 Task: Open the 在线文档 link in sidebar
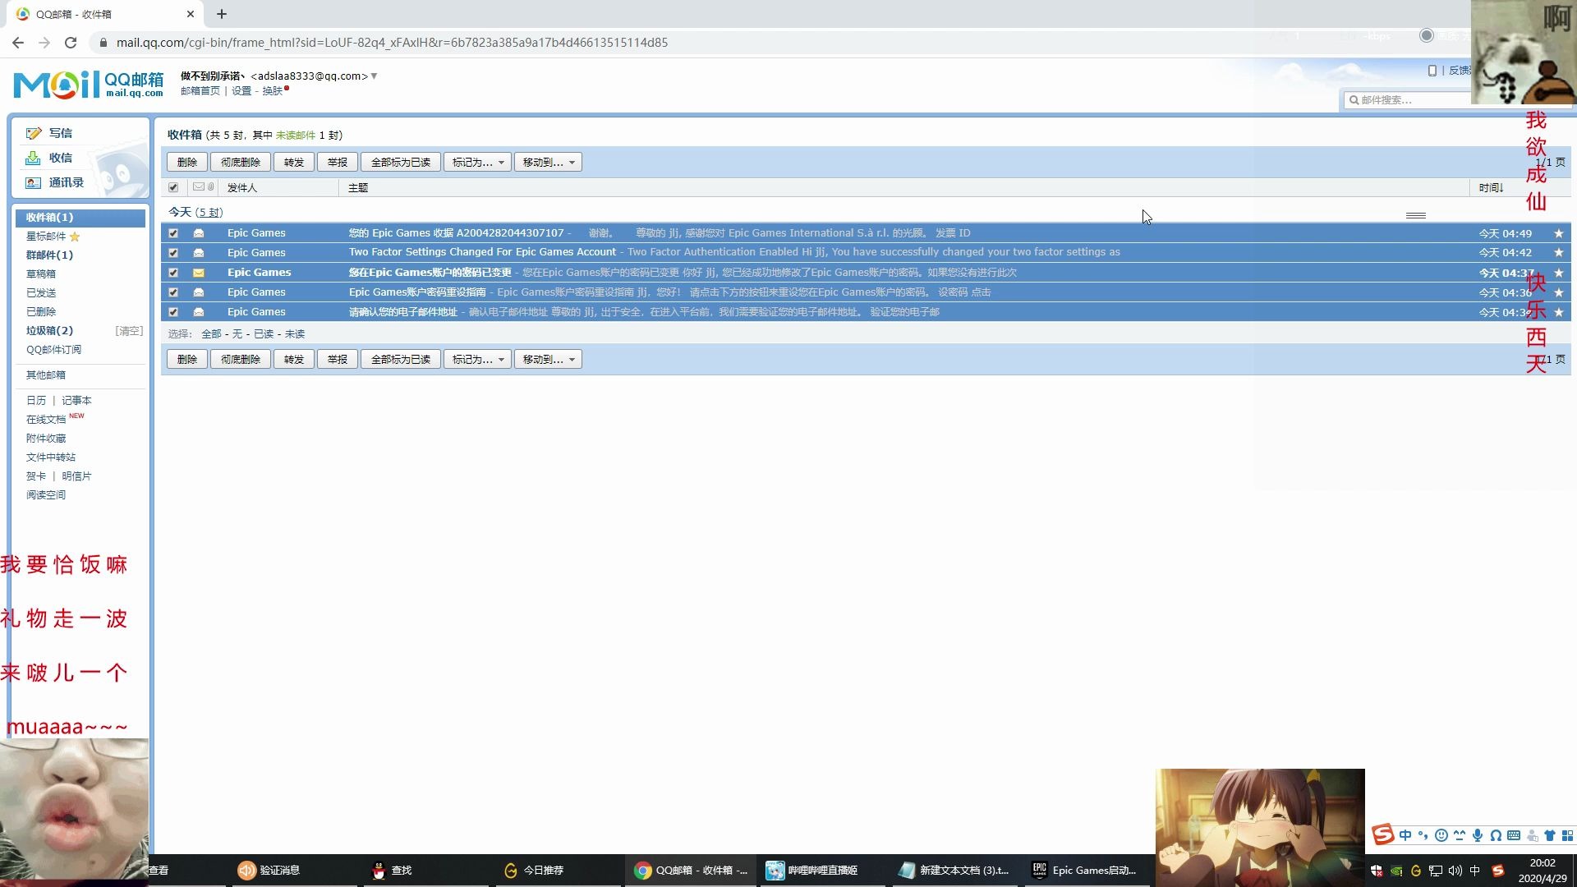coord(46,420)
